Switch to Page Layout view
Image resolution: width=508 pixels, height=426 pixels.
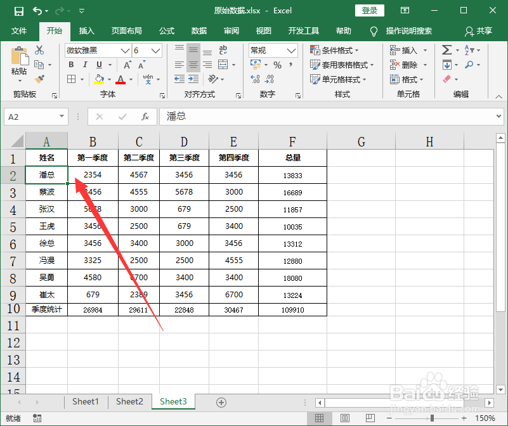tap(345, 418)
